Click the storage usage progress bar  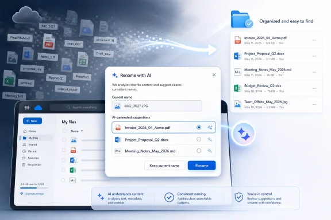click(x=34, y=188)
